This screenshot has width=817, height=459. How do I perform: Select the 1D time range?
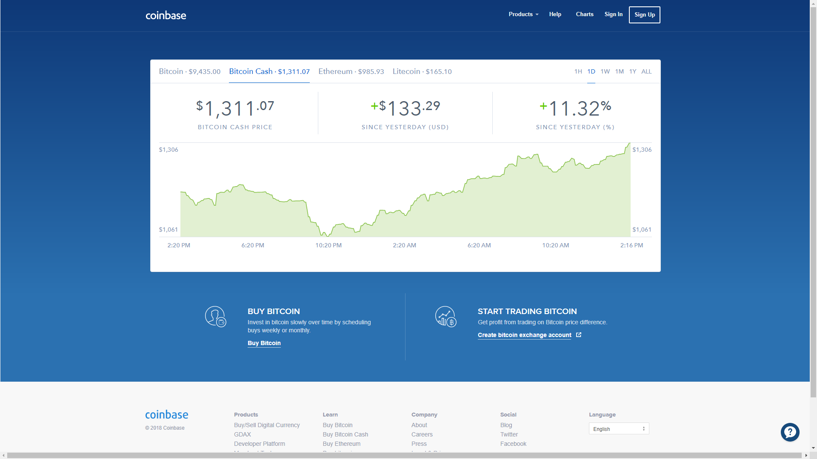[x=591, y=71]
